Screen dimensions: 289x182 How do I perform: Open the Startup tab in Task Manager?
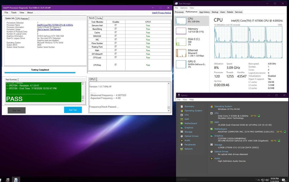pyautogui.click(x=215, y=12)
